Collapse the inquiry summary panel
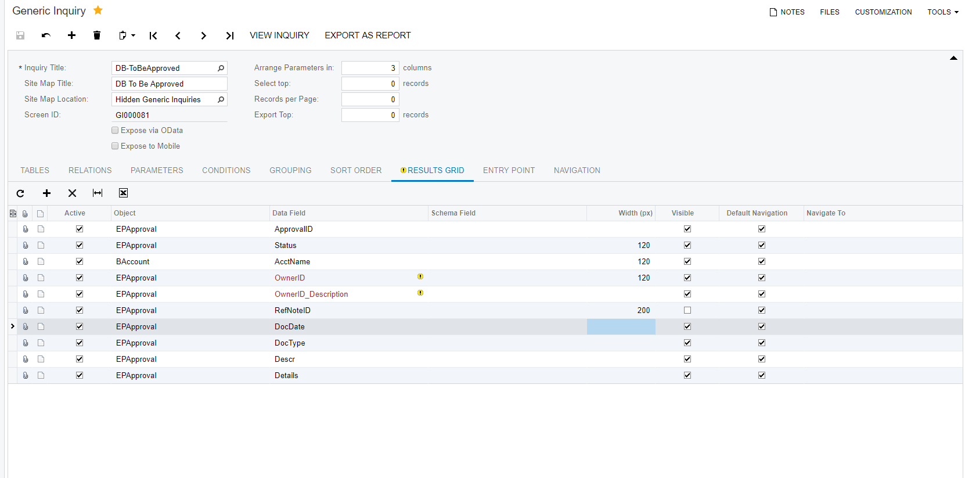This screenshot has height=478, width=965. click(x=953, y=58)
